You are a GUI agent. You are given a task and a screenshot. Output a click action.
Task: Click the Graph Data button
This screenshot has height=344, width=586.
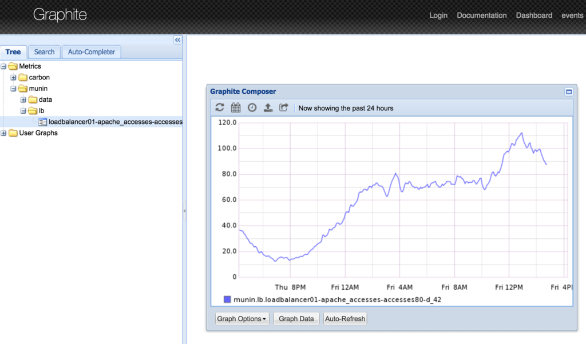click(296, 319)
